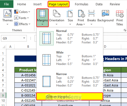Select column B header
Image resolution: width=127 pixels, height=106 pixels.
(28, 47)
